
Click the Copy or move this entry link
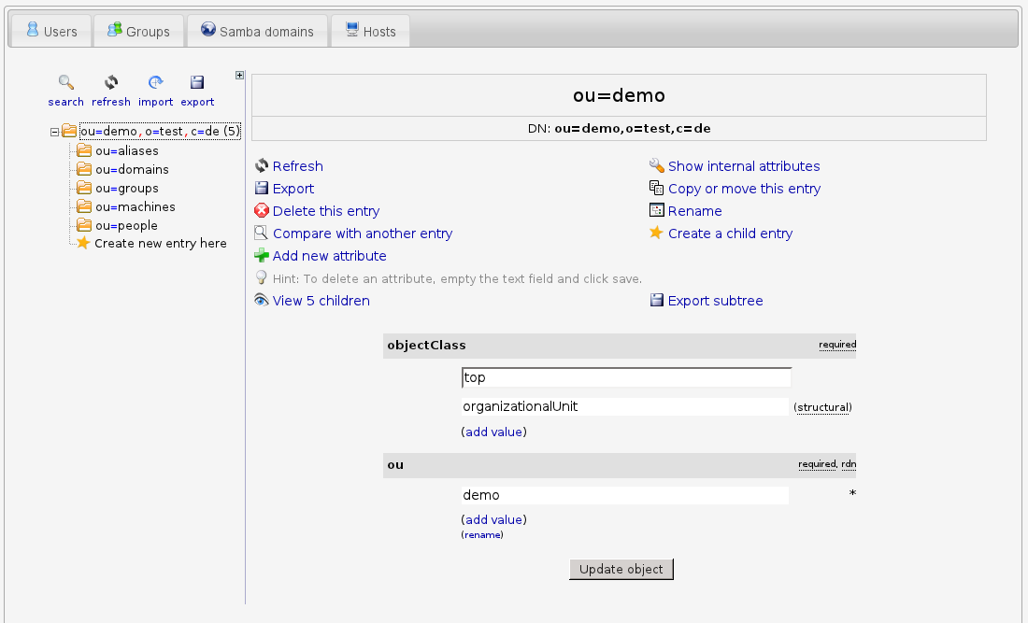coord(744,189)
